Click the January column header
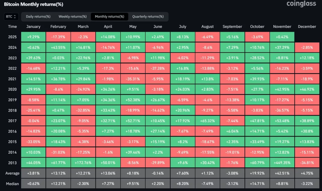Image resolution: width=322 pixels, height=191 pixels. pos(33,26)
